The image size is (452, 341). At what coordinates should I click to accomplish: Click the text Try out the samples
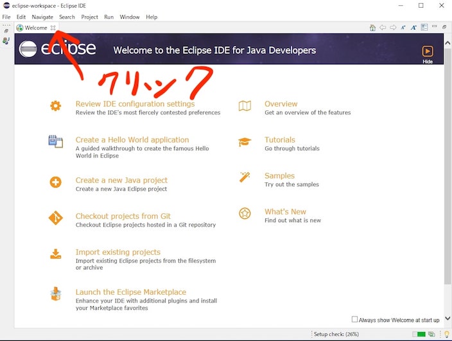pyautogui.click(x=291, y=184)
